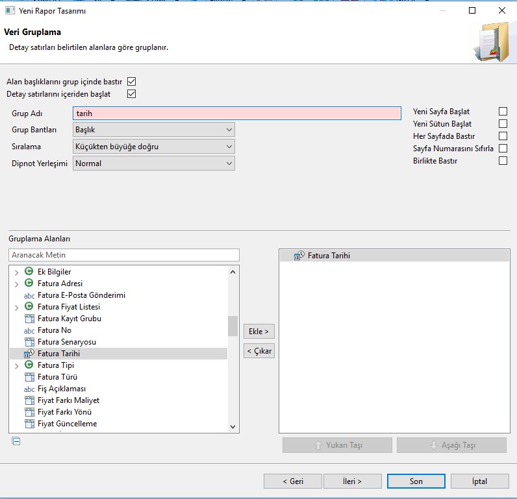This screenshot has width=517, height=499.
Task: Click the table icon beside Fatura Kayıt Grubu
Action: click(29, 319)
